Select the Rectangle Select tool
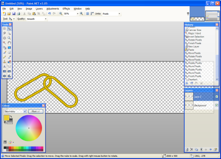 (x=4, y=29)
